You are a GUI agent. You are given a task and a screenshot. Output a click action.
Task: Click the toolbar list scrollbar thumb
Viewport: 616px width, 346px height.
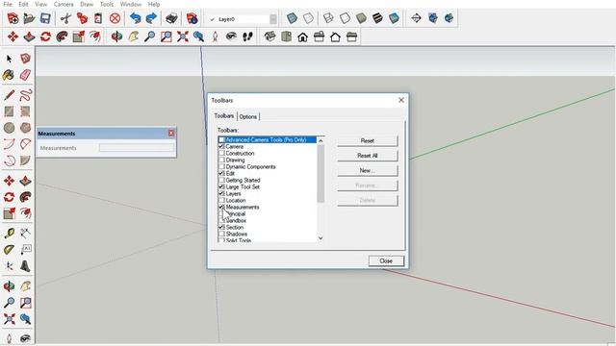[321, 173]
